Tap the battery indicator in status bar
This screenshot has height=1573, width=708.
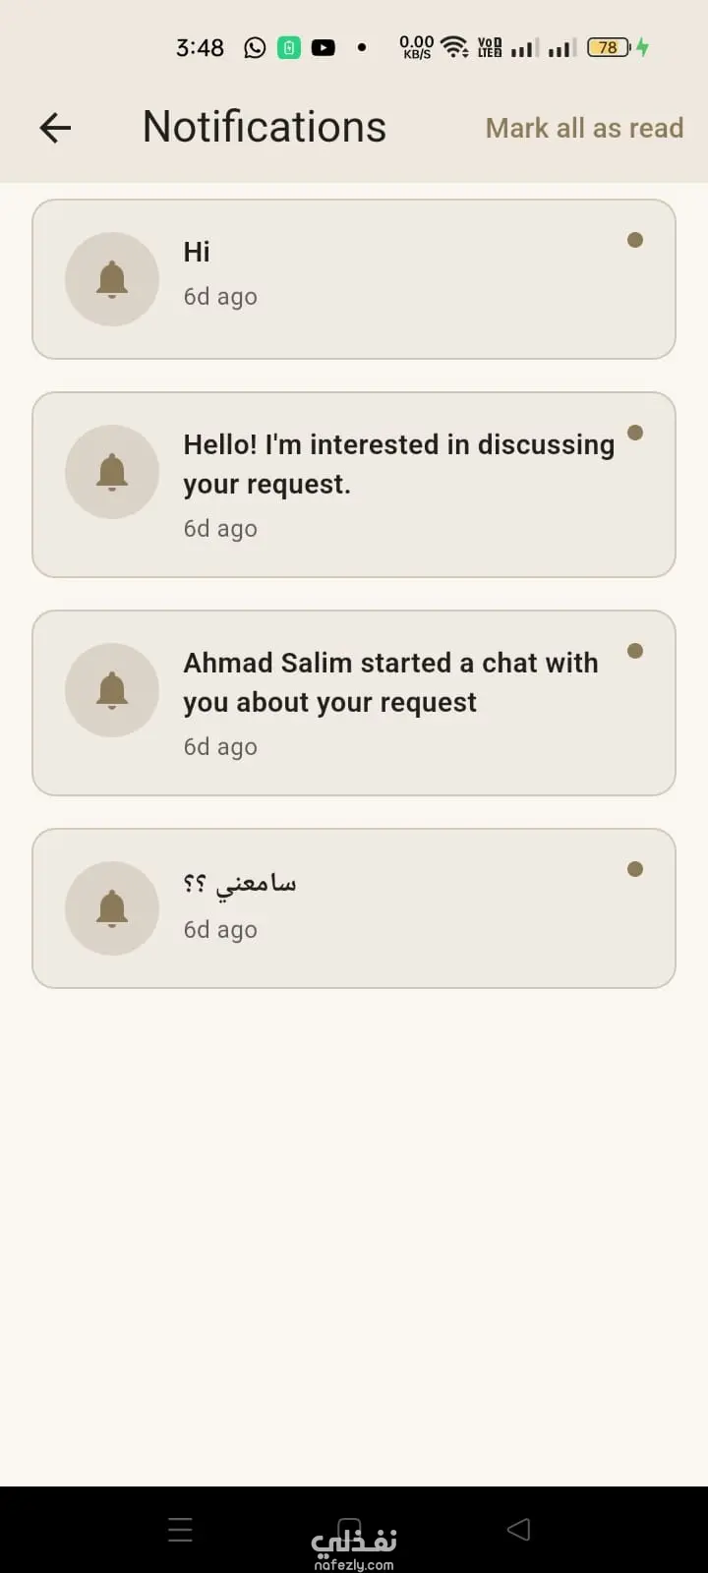click(609, 47)
